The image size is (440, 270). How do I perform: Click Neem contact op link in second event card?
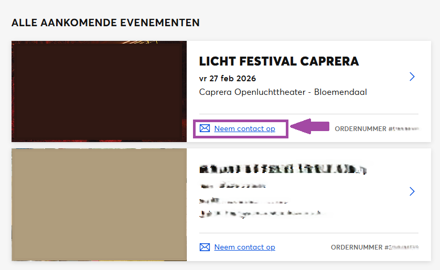point(244,247)
